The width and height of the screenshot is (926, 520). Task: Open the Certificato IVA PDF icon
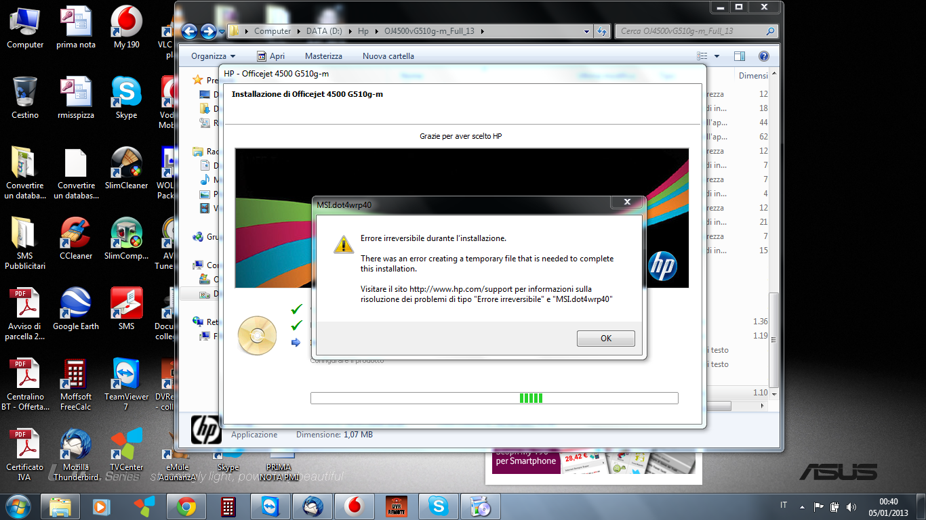pyautogui.click(x=25, y=454)
